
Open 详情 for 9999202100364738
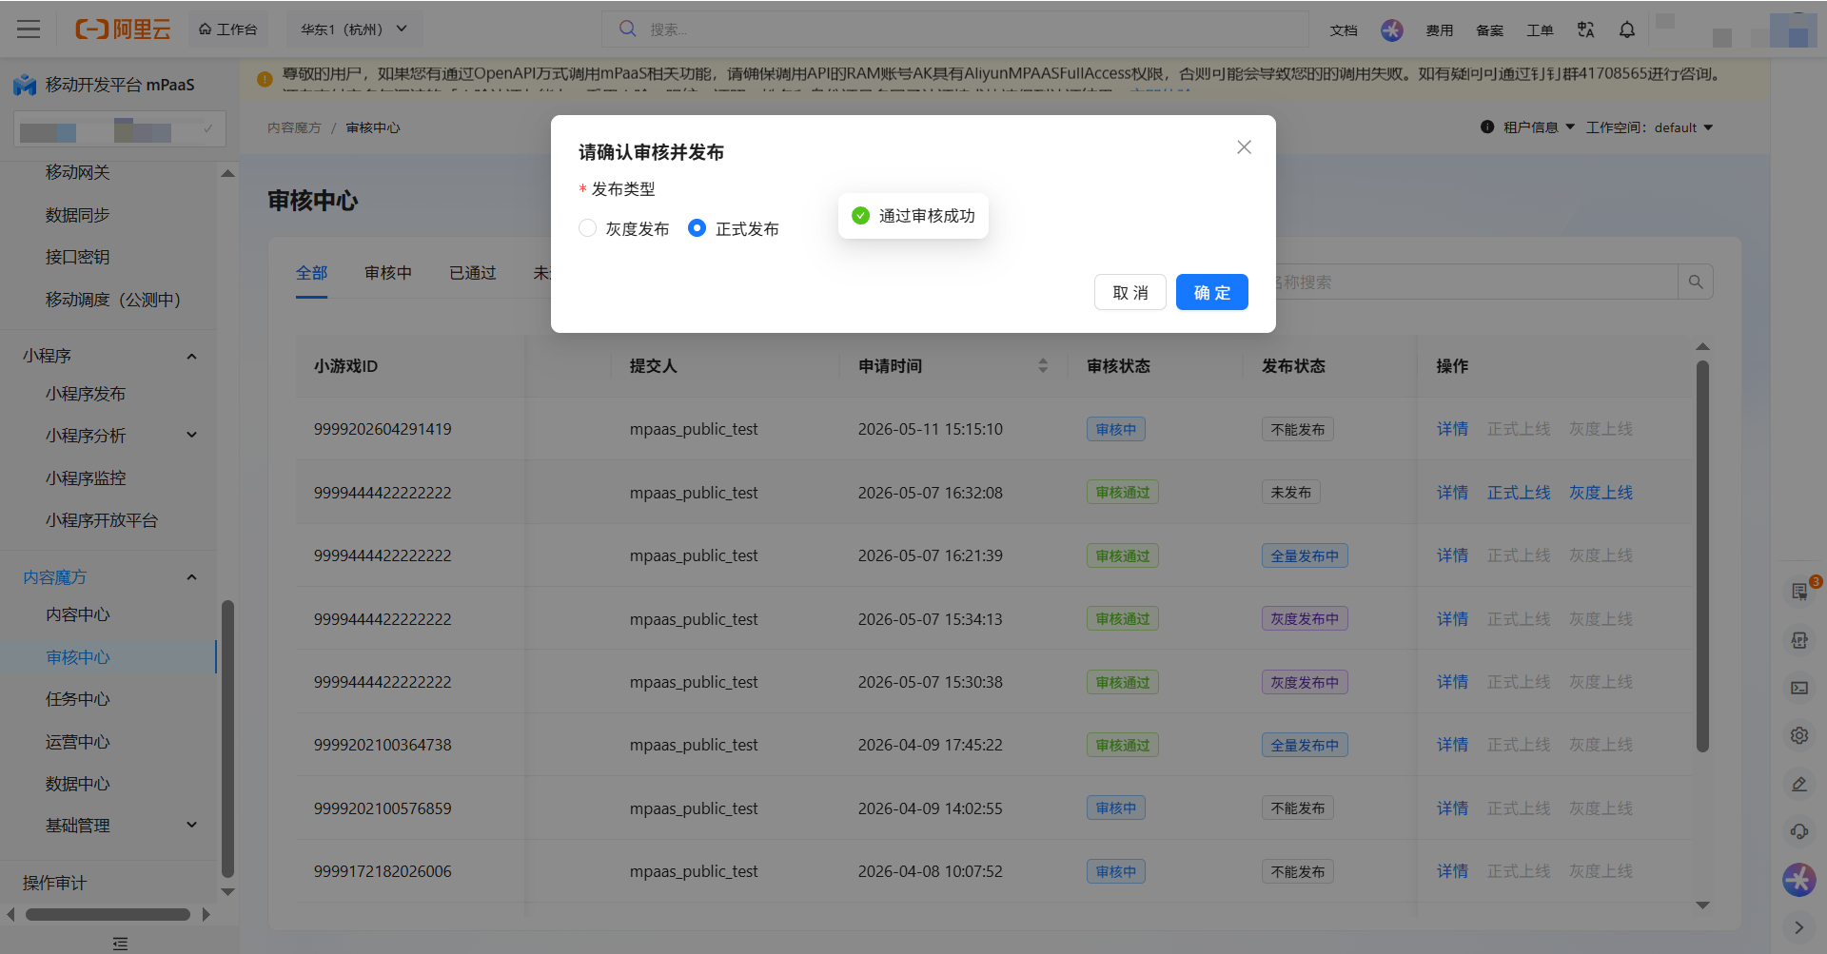pyautogui.click(x=1452, y=745)
